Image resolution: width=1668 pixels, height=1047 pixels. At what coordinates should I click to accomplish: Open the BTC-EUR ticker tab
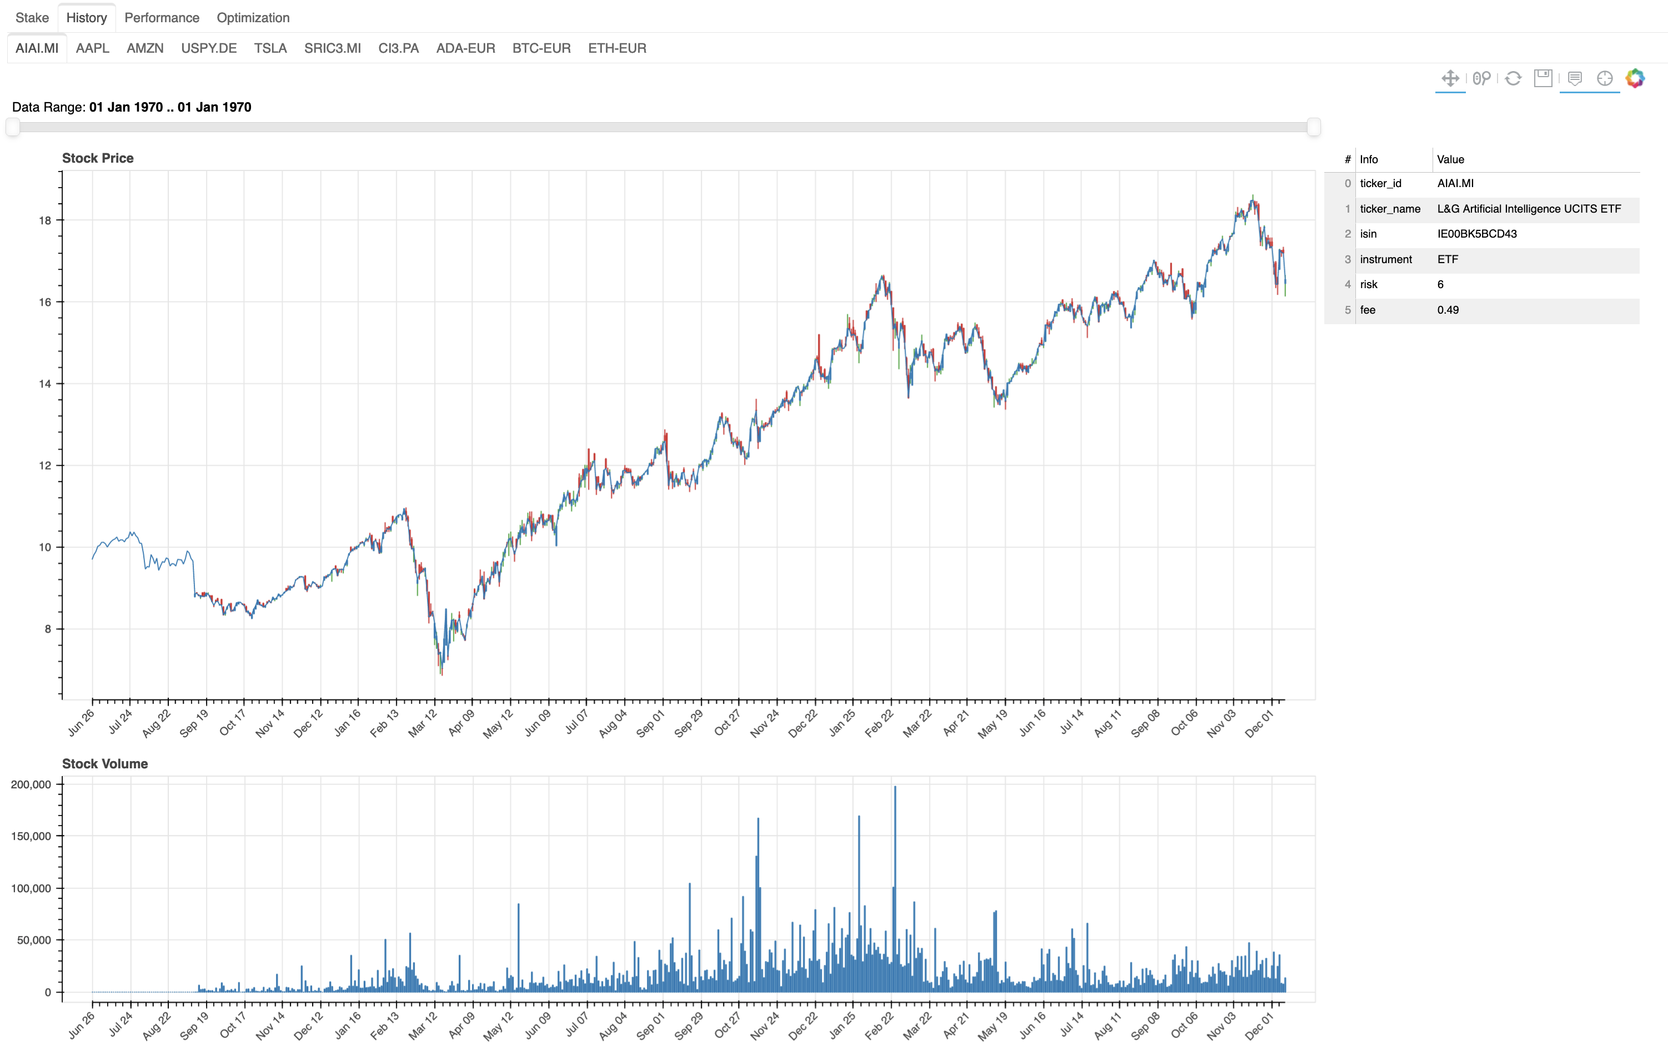tap(541, 48)
